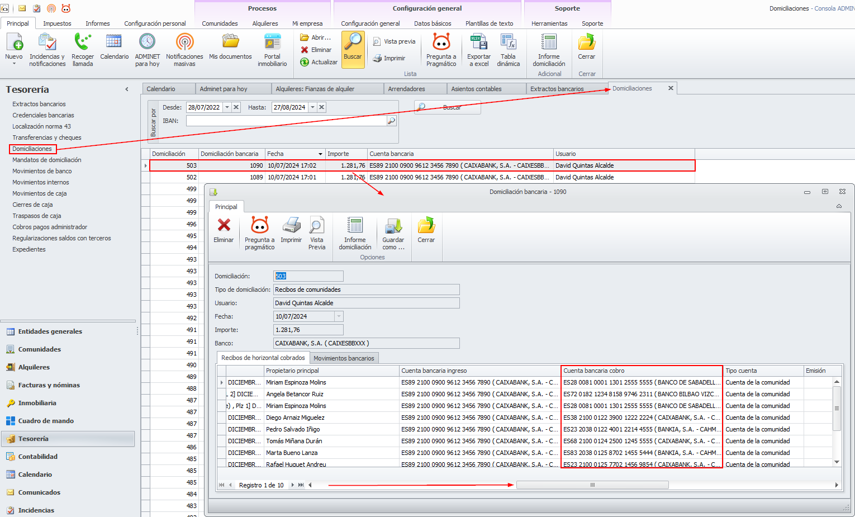Open the Desde date dropdown

pos(227,107)
